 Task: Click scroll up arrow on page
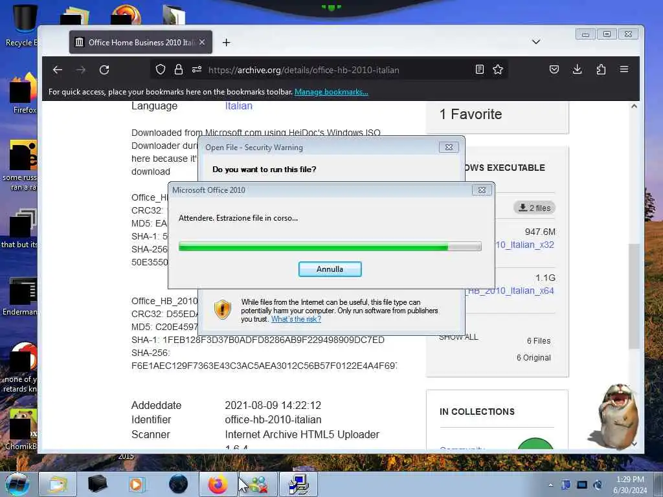634,106
